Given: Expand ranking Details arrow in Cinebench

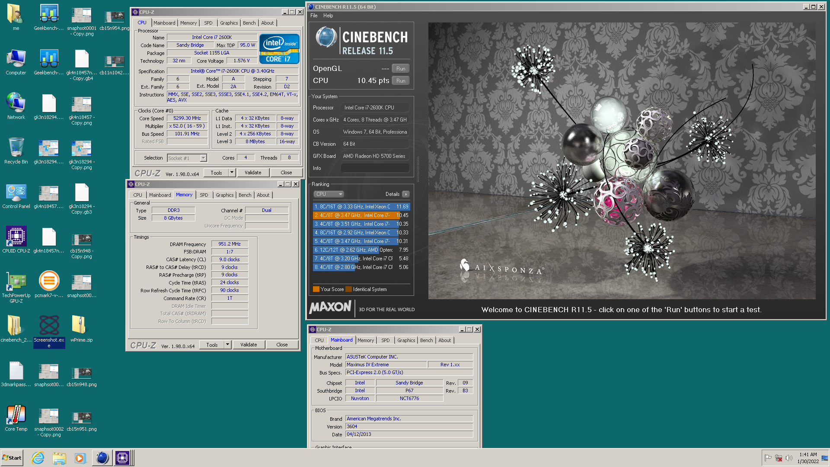Looking at the screenshot, I should (x=406, y=194).
